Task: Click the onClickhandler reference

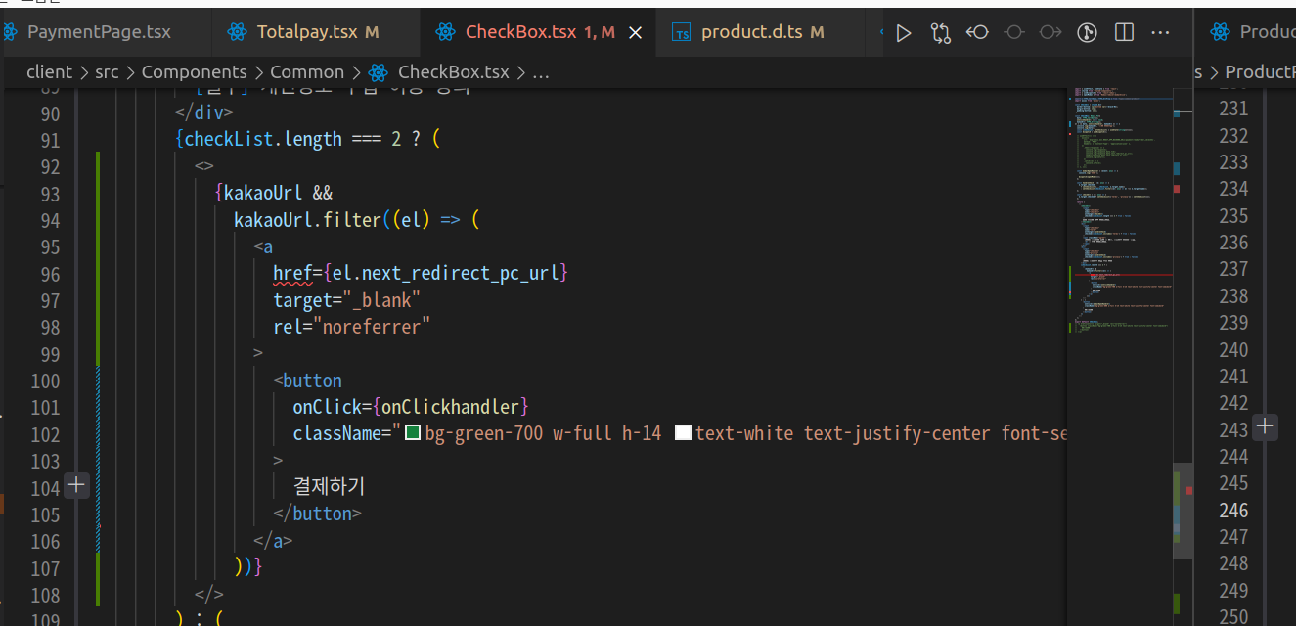Action: (x=450, y=406)
